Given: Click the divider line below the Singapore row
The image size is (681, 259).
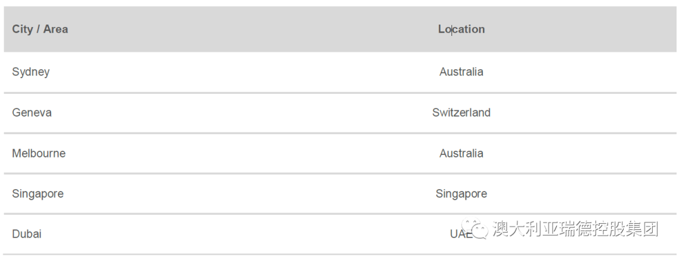Looking at the screenshot, I should (340, 214).
